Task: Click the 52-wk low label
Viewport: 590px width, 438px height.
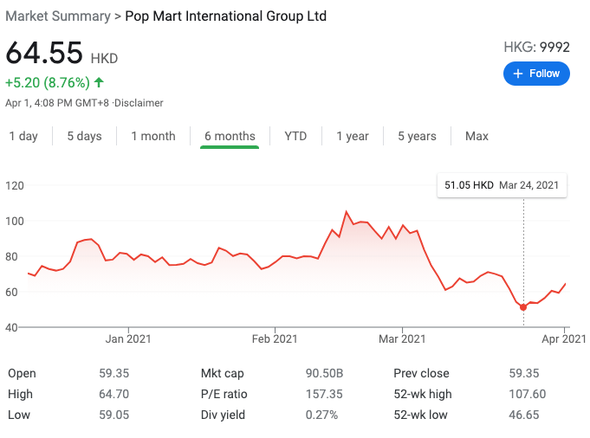Action: tap(421, 415)
